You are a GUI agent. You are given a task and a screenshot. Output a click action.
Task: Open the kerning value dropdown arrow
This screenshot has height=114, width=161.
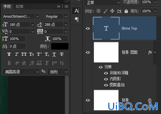coord(33,31)
